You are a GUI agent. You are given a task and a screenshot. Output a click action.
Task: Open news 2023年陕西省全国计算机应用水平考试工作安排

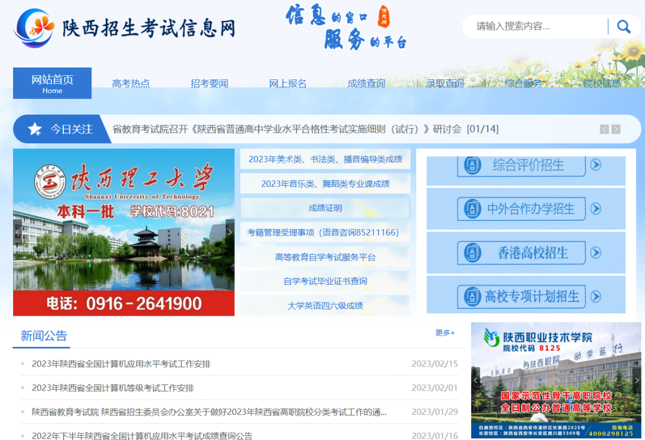pos(121,364)
